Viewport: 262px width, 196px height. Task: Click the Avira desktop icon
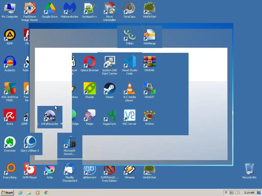pyautogui.click(x=10, y=117)
